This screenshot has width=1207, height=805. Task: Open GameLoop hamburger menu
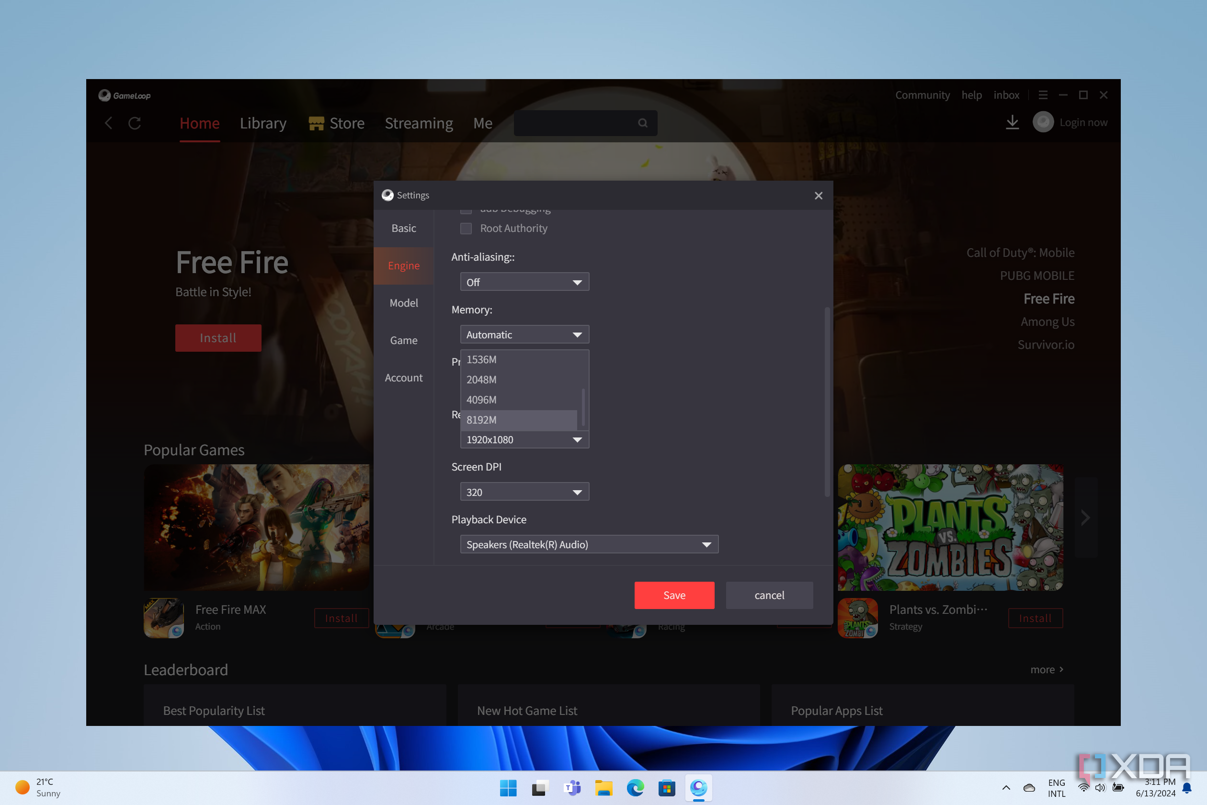click(1043, 95)
